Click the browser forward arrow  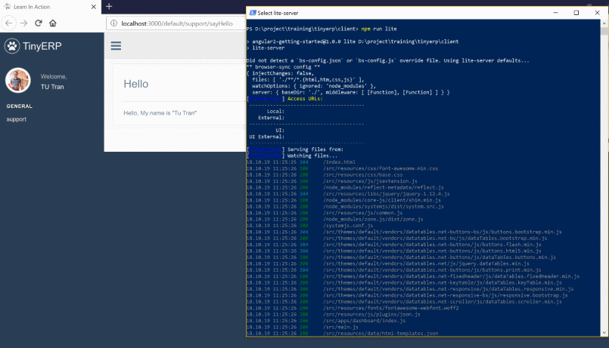[23, 23]
